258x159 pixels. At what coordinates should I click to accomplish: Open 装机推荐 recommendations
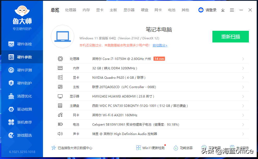click(x=22, y=122)
